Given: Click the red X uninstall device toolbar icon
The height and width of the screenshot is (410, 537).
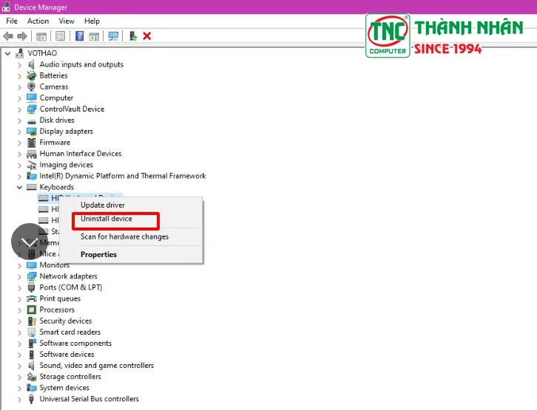Looking at the screenshot, I should 147,35.
